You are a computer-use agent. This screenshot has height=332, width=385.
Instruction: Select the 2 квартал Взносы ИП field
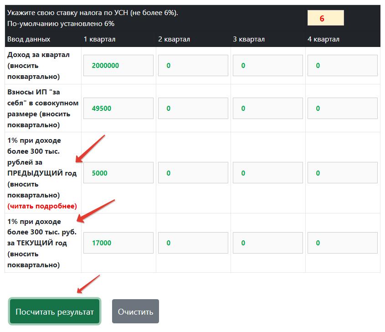click(x=193, y=109)
